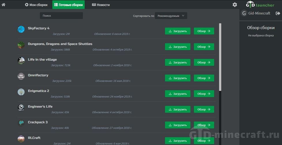Open Обзор for Crackpack 3
282x145 pixels.
tap(204, 125)
